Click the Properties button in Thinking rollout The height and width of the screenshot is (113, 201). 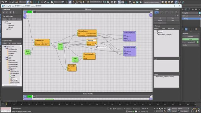(190, 36)
